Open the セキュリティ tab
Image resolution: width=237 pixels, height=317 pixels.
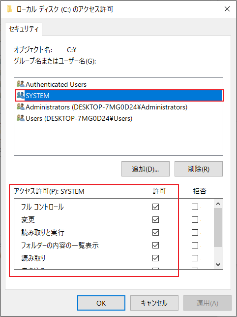(x=24, y=30)
